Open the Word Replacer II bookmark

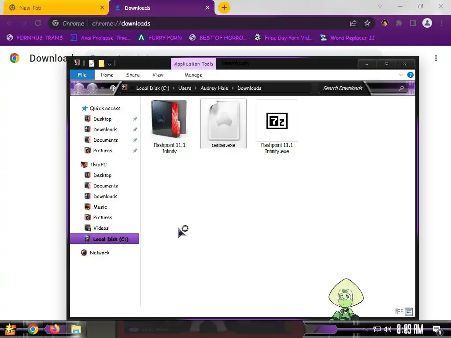[347, 38]
